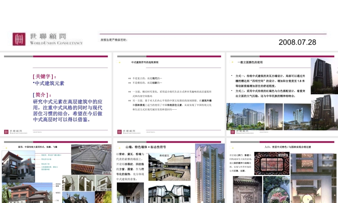
Task: Click the small logo on the 关键字 slide footer
Action: coord(6,132)
